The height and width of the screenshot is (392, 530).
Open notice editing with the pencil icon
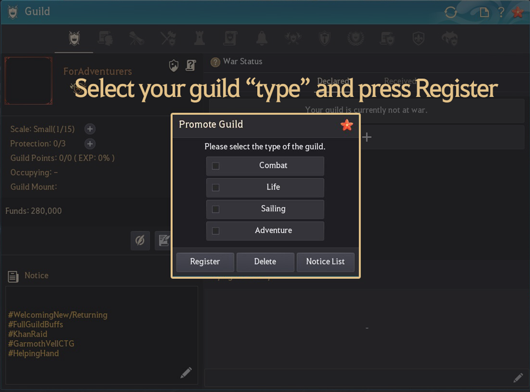coord(186,373)
